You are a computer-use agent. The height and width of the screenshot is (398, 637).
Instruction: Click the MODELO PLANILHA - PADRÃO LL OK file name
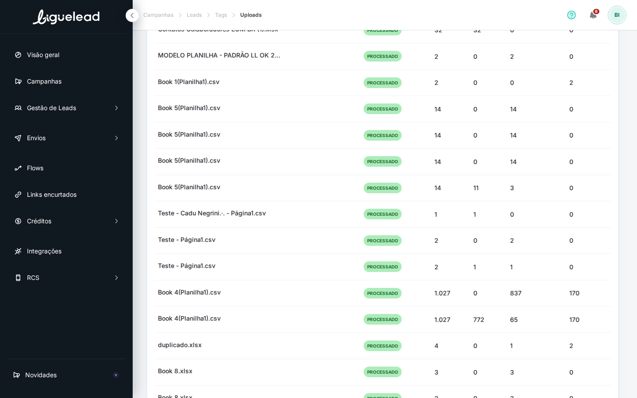tap(219, 55)
